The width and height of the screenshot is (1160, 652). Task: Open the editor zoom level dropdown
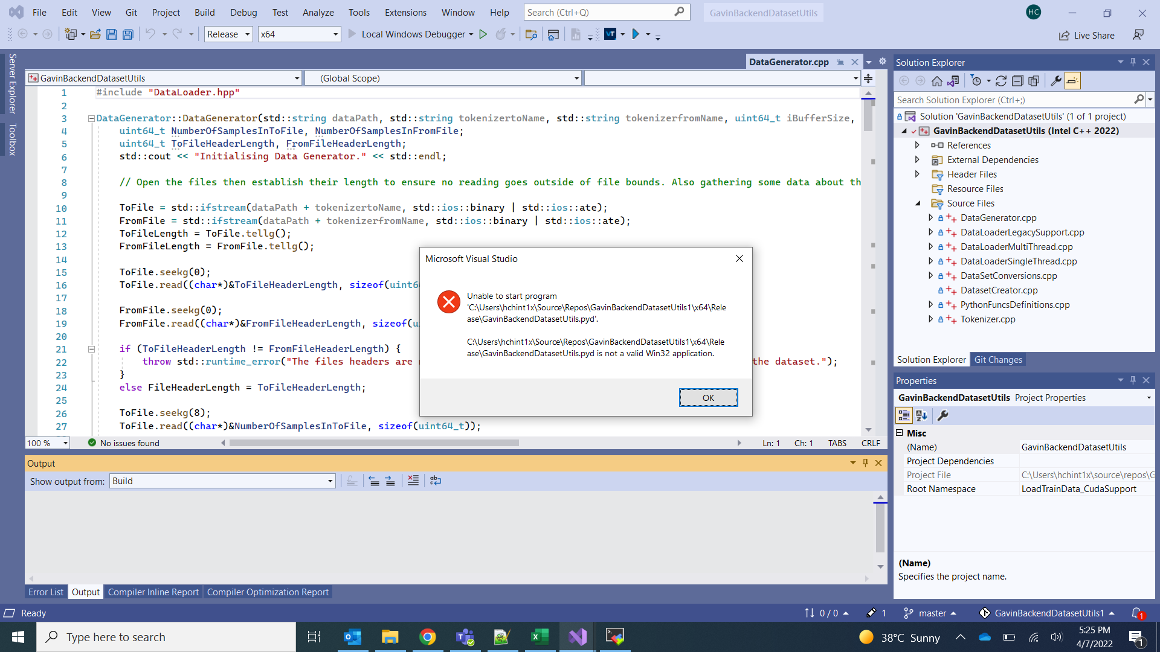[x=47, y=443]
